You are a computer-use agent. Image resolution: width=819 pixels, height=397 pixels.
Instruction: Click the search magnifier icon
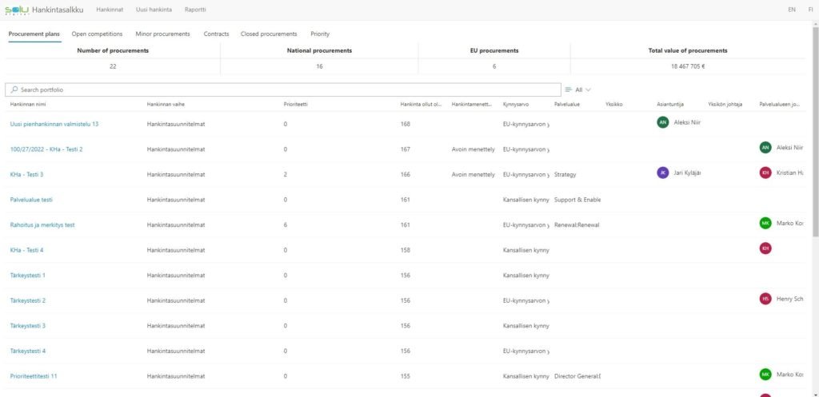point(14,90)
